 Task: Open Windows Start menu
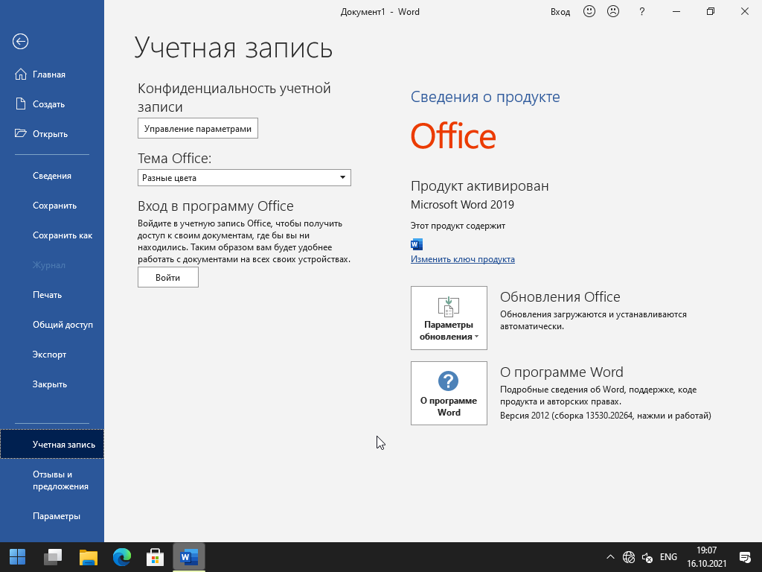18,557
